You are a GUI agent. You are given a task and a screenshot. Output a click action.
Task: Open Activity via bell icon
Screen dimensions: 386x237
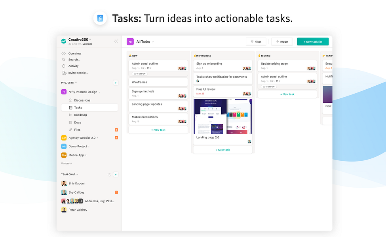(x=63, y=66)
